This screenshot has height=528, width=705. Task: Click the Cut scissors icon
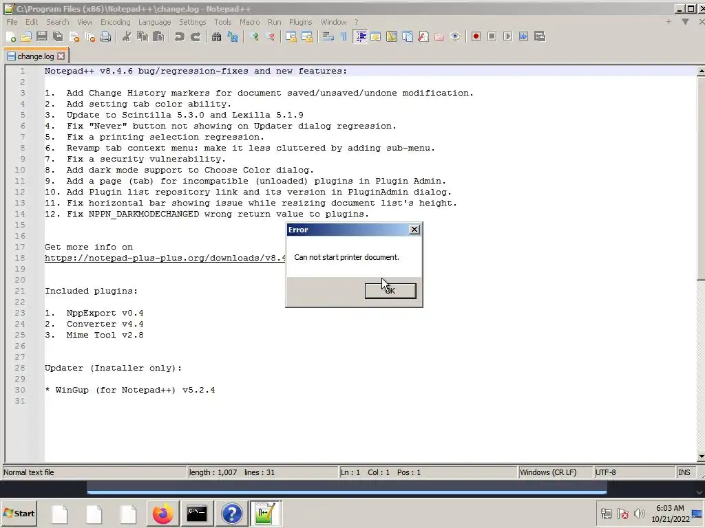point(127,37)
